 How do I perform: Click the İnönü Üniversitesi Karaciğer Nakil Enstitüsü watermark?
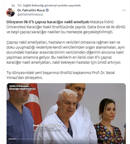pyautogui.click(x=22, y=87)
